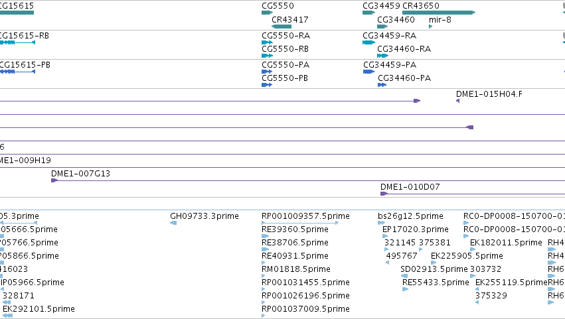The image size is (565, 319).
Task: Select the CG34460-RA transcript glyph
Action: [x=382, y=56]
